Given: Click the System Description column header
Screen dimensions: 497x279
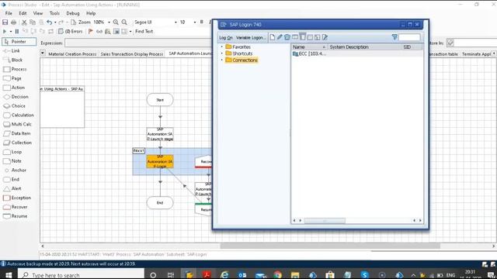Looking at the screenshot, I should pyautogui.click(x=364, y=46).
